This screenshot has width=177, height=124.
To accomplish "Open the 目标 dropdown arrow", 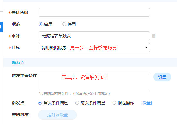I will (x=146, y=48).
